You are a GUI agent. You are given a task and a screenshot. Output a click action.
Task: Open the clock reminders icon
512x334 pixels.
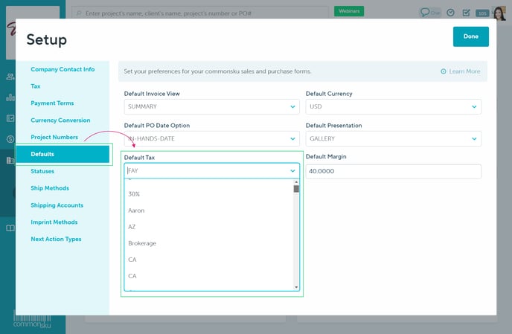[x=450, y=12]
